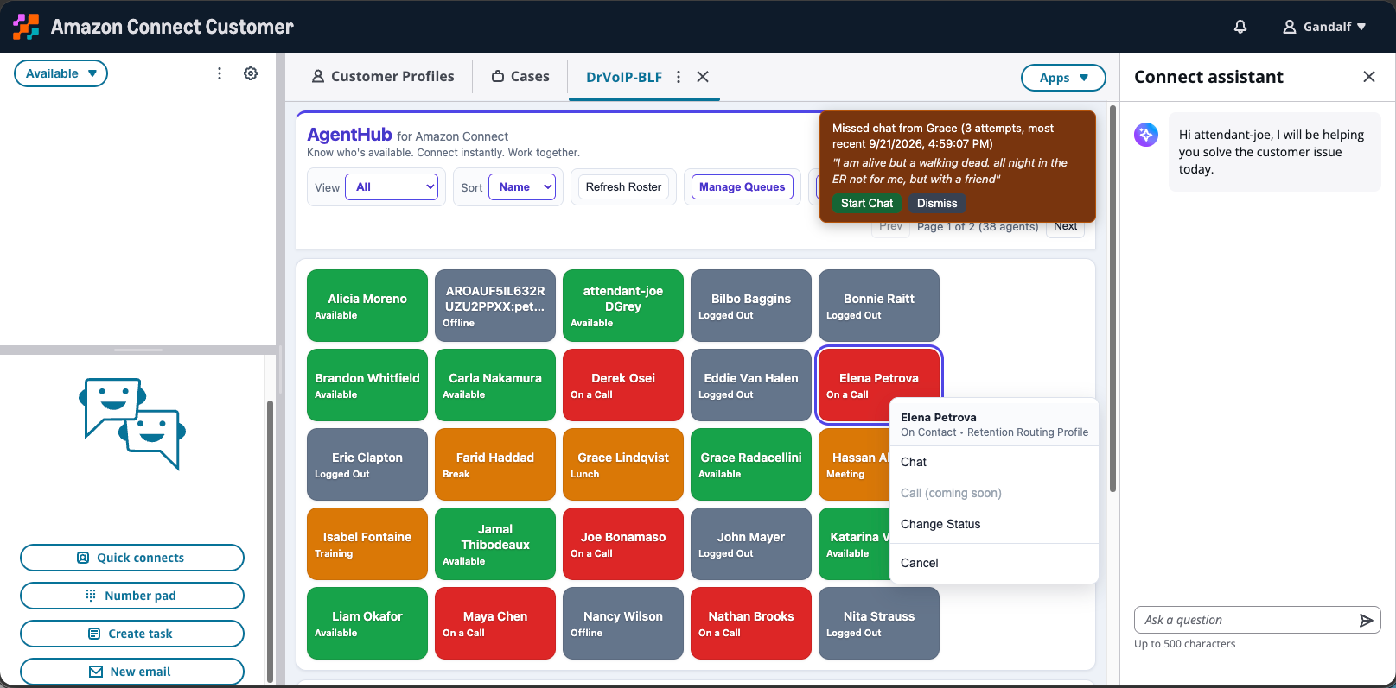Send the assistant question
The image size is (1396, 688).
click(1366, 620)
